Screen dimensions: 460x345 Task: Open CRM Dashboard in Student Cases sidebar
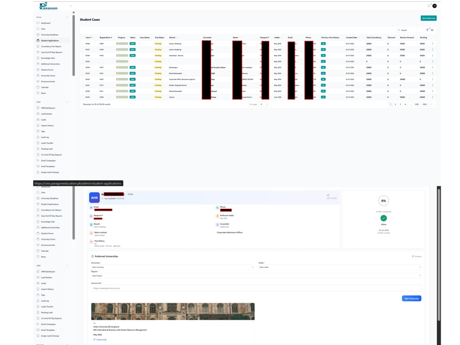[48, 108]
